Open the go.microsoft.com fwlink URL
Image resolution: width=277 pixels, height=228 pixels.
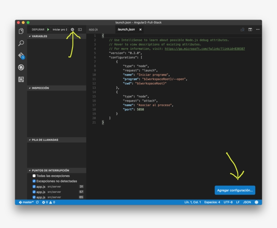point(205,49)
